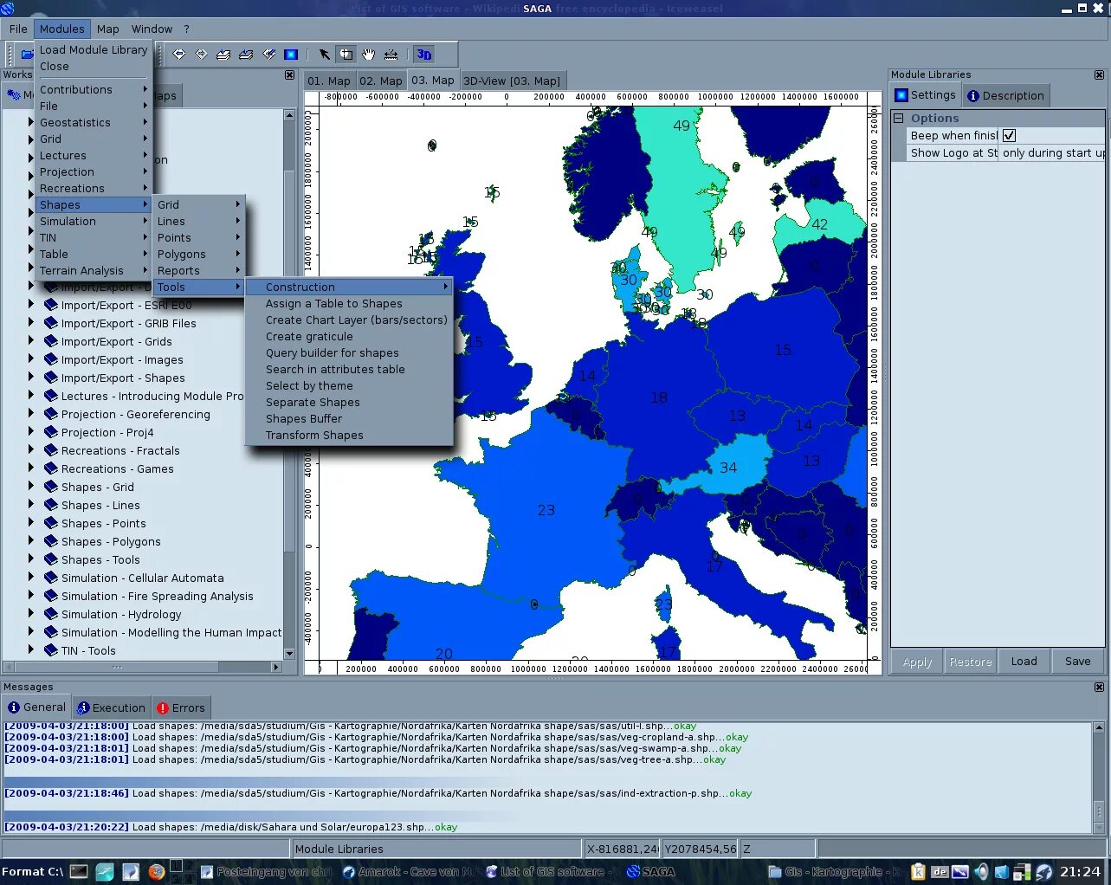This screenshot has width=1111, height=885.
Task: Click the zoom tool icon beside the arrow pointer
Action: 346,55
